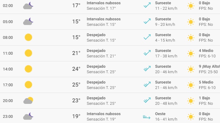Click the partly cloudy sun icon at 20:00
Viewport: 220px width, 123px height.
point(28,100)
